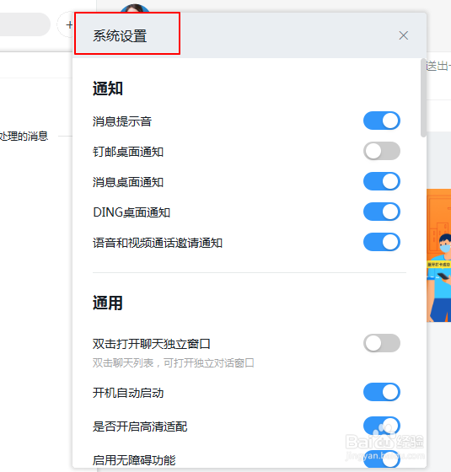
Task: Click the 通知 section heading
Action: tap(108, 88)
